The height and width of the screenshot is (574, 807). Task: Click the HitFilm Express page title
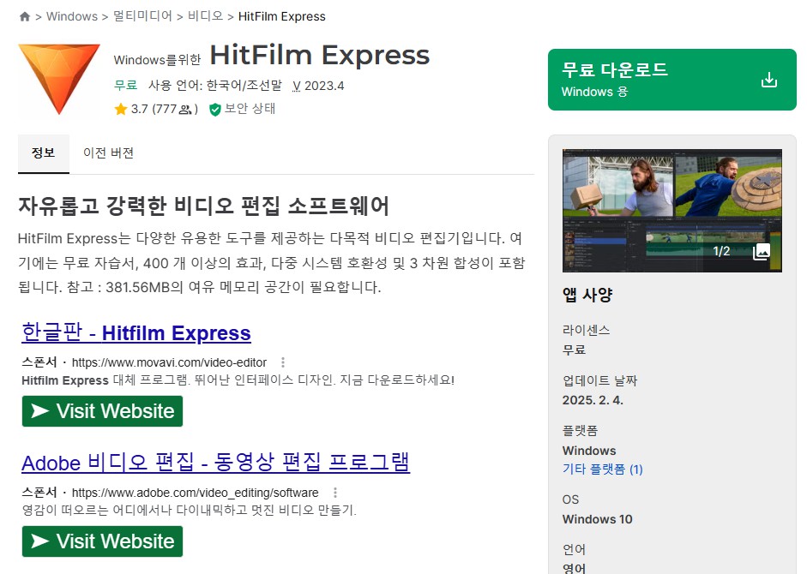(320, 55)
